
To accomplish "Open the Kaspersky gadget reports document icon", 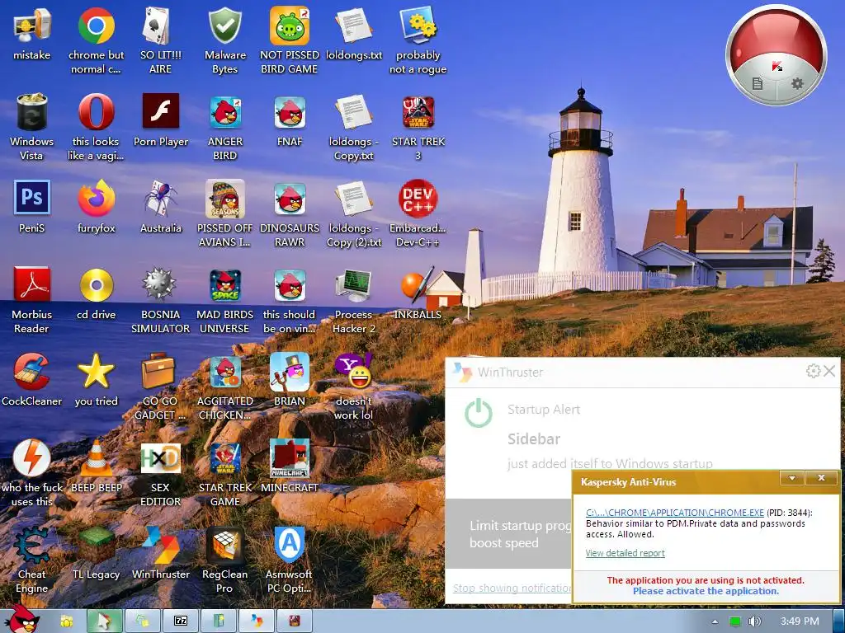I will click(758, 83).
